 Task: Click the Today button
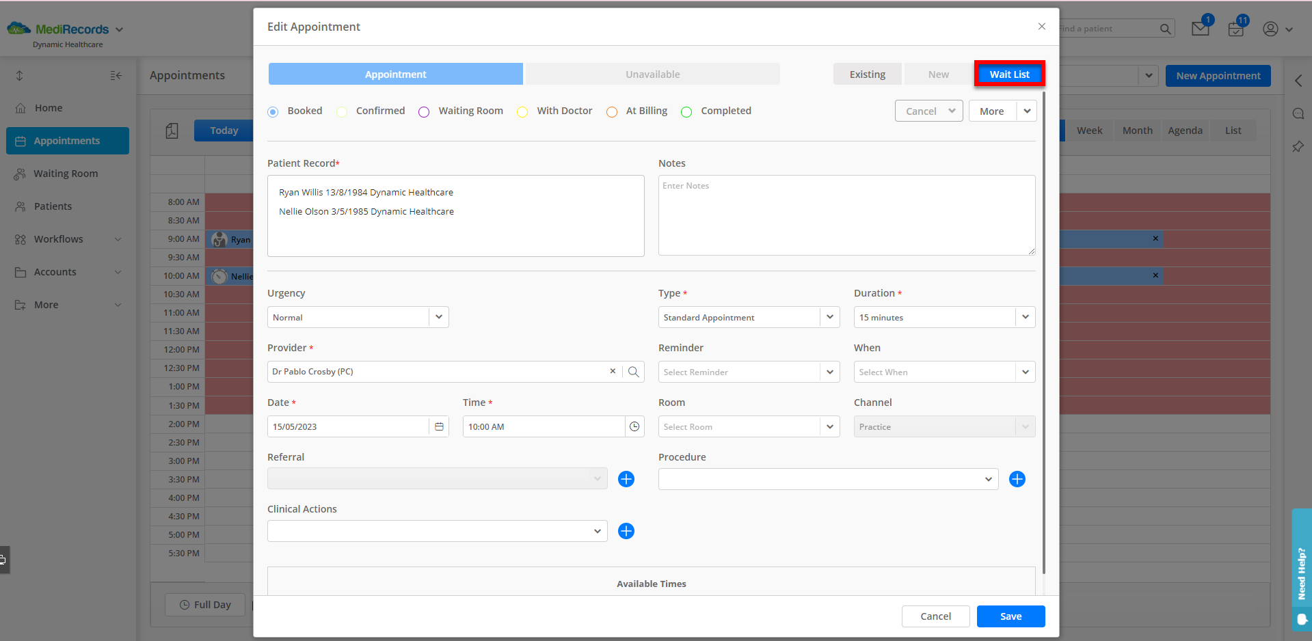click(224, 131)
